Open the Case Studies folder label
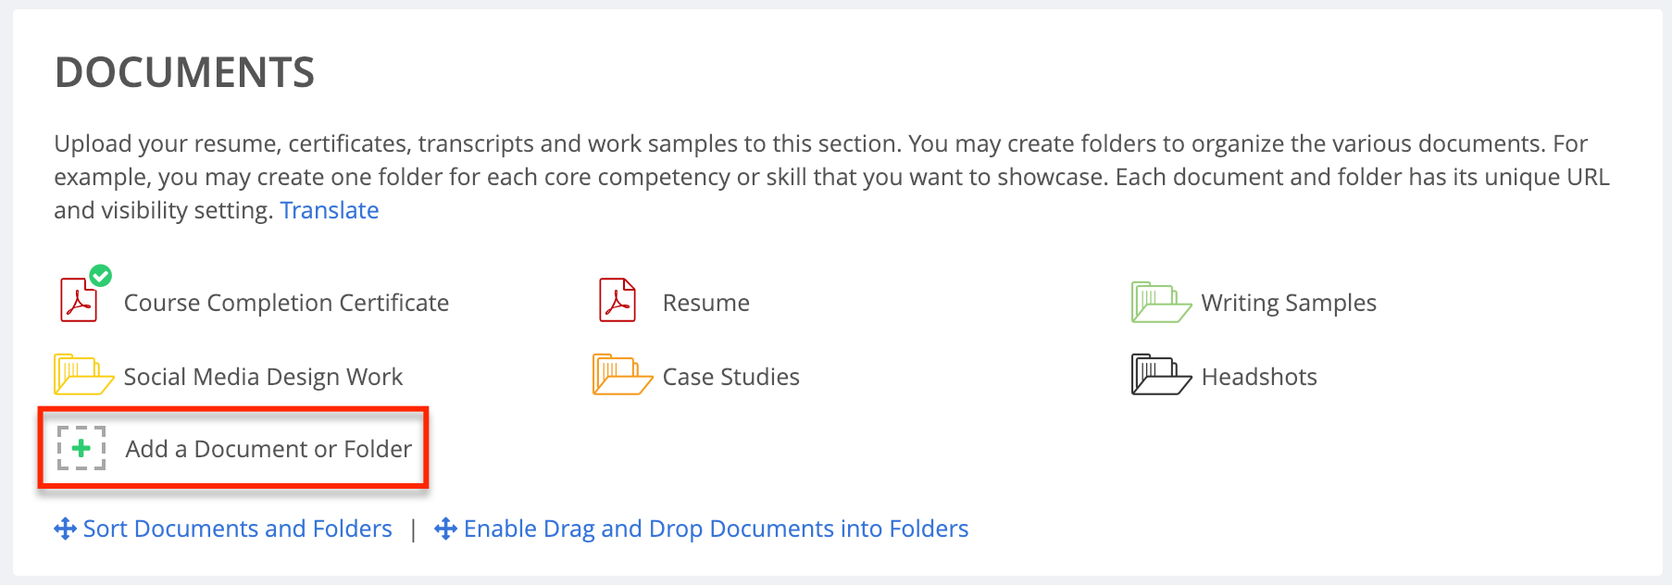The width and height of the screenshot is (1672, 585). point(731,377)
